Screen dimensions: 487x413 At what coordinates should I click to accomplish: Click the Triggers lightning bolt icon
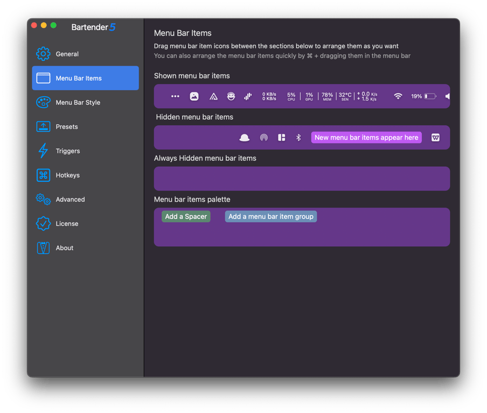click(43, 151)
